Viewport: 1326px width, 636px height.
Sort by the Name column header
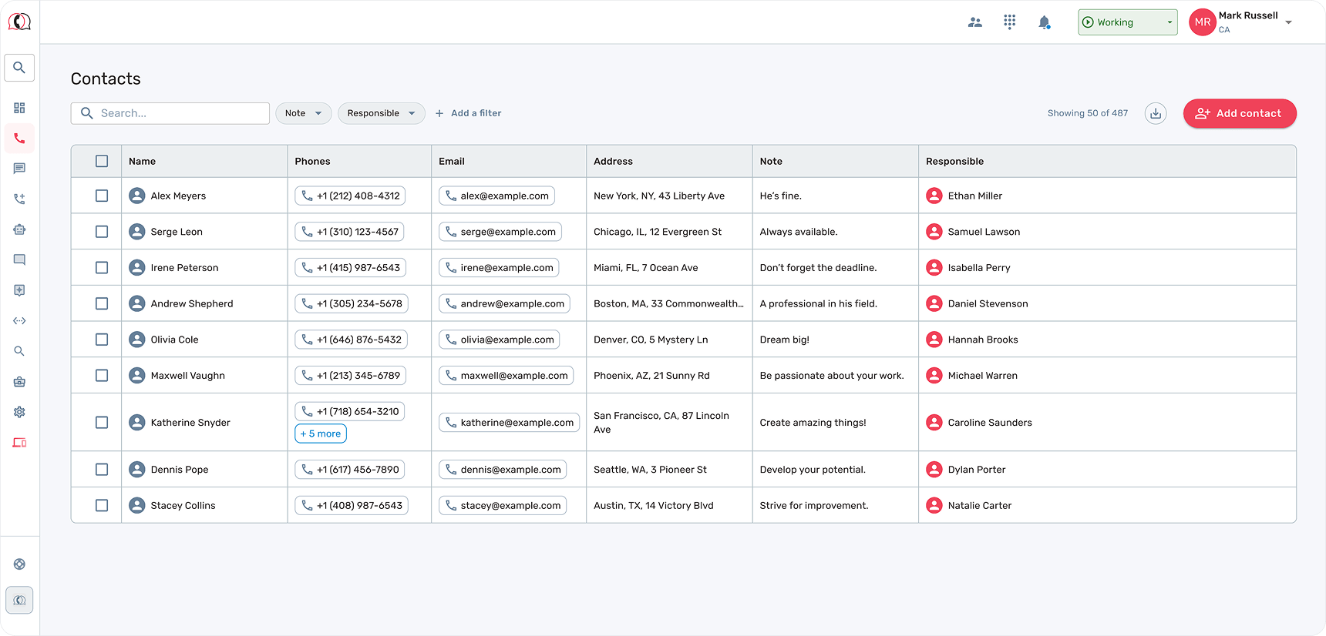143,161
